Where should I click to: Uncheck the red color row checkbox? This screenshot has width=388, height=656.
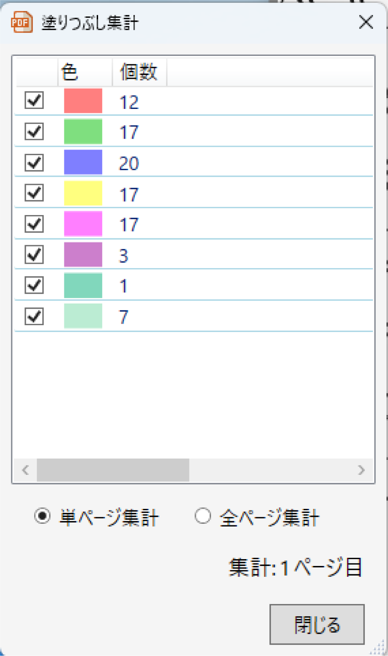coord(34,100)
